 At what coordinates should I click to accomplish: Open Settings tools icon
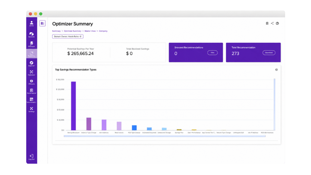coord(31,110)
